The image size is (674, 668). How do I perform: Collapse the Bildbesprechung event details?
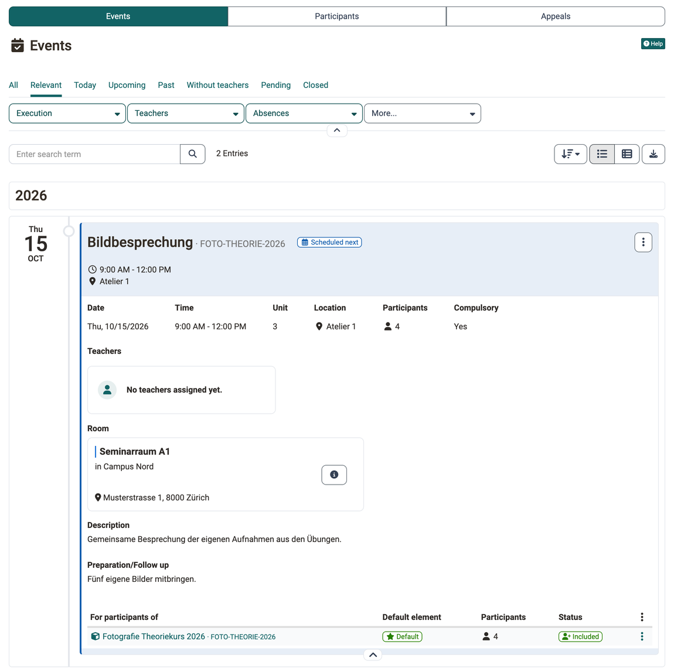coord(373,655)
